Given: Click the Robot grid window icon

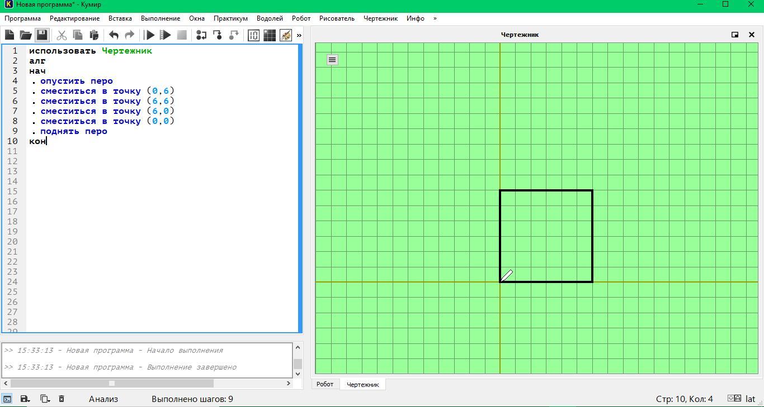Looking at the screenshot, I should 270,35.
